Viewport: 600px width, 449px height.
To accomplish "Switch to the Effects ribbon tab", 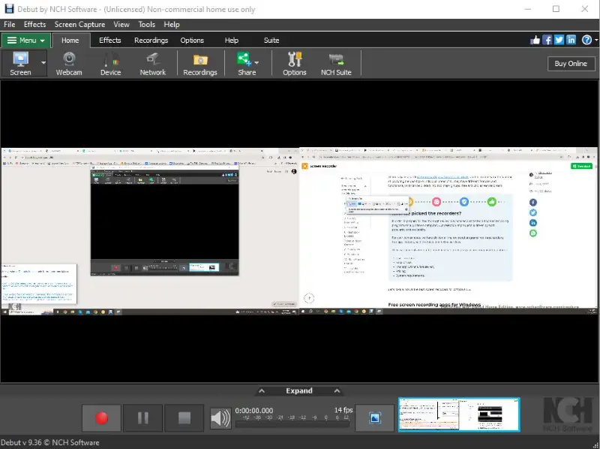I will tap(109, 41).
